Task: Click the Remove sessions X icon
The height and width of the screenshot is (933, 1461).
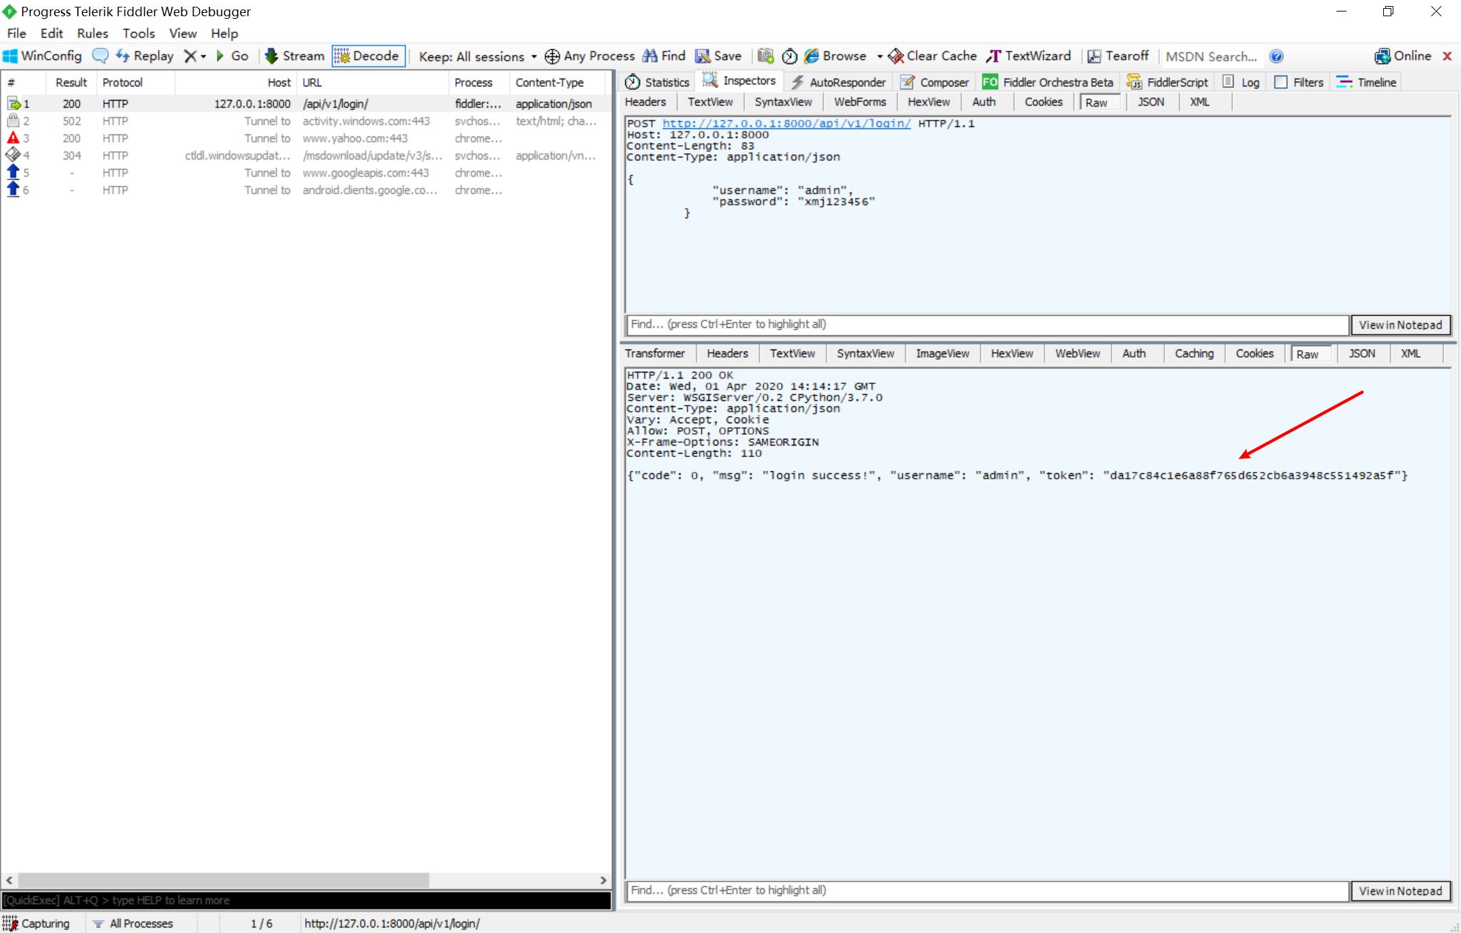Action: (190, 56)
